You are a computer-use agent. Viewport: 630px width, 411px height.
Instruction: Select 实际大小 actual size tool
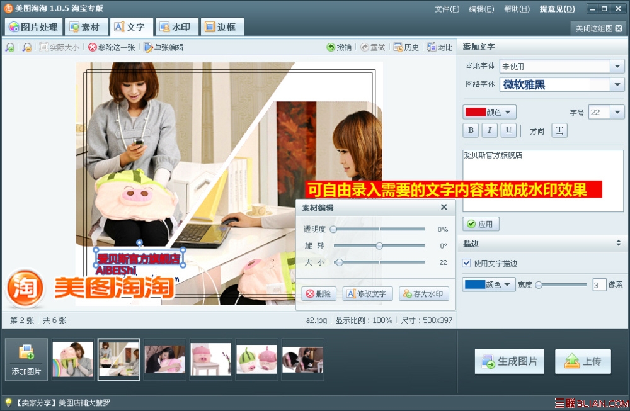pos(59,47)
